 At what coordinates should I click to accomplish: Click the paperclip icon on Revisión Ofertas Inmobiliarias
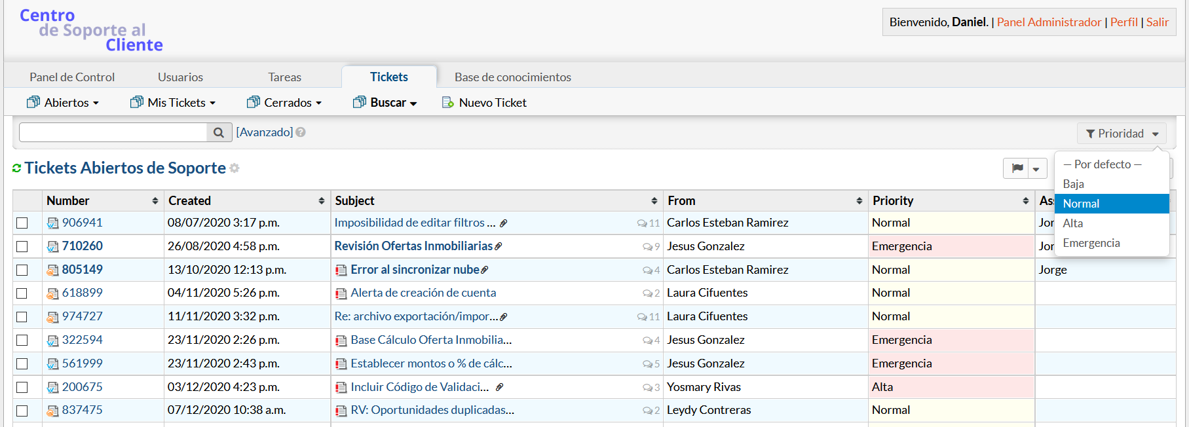(x=499, y=246)
